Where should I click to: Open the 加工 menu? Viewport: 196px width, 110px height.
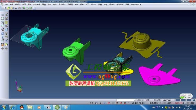click(87, 4)
